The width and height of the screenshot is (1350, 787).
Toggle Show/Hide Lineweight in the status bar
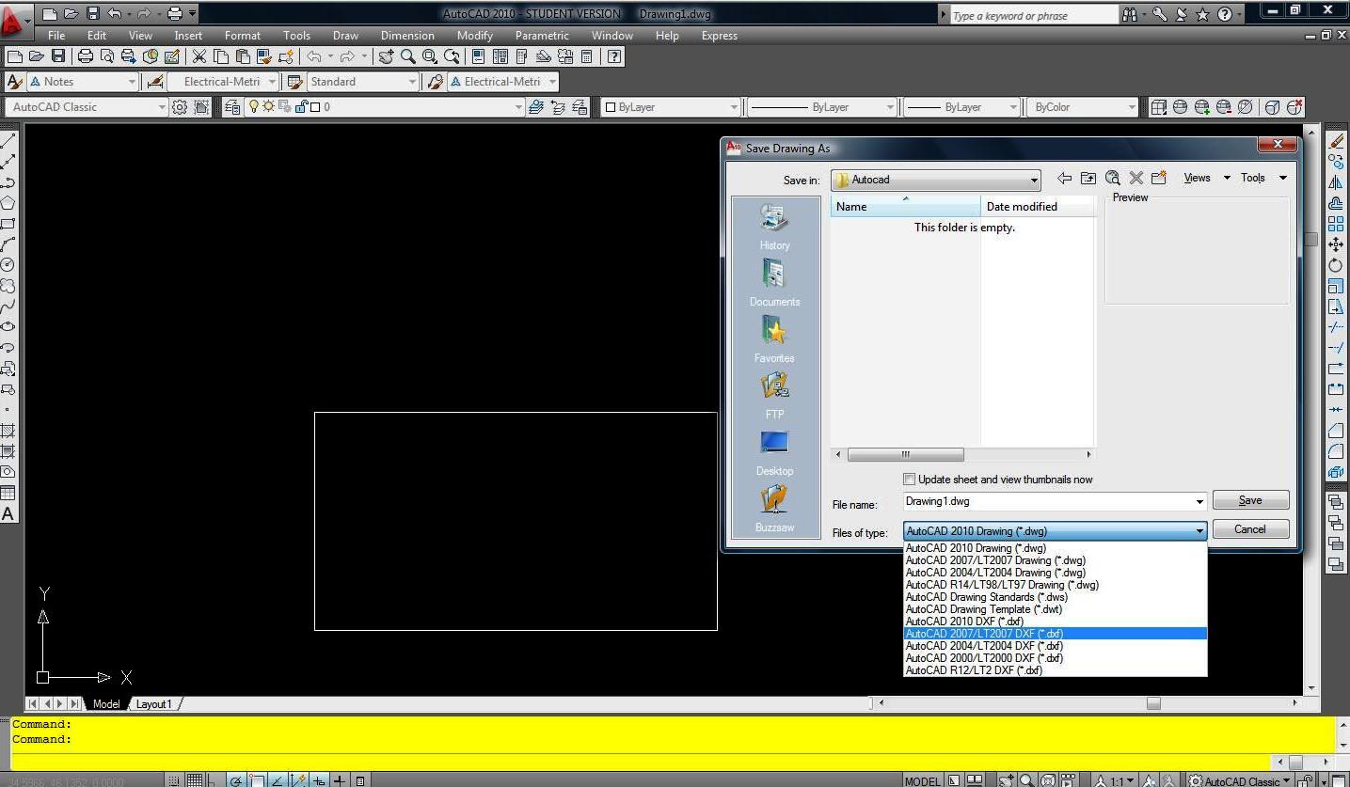click(340, 780)
